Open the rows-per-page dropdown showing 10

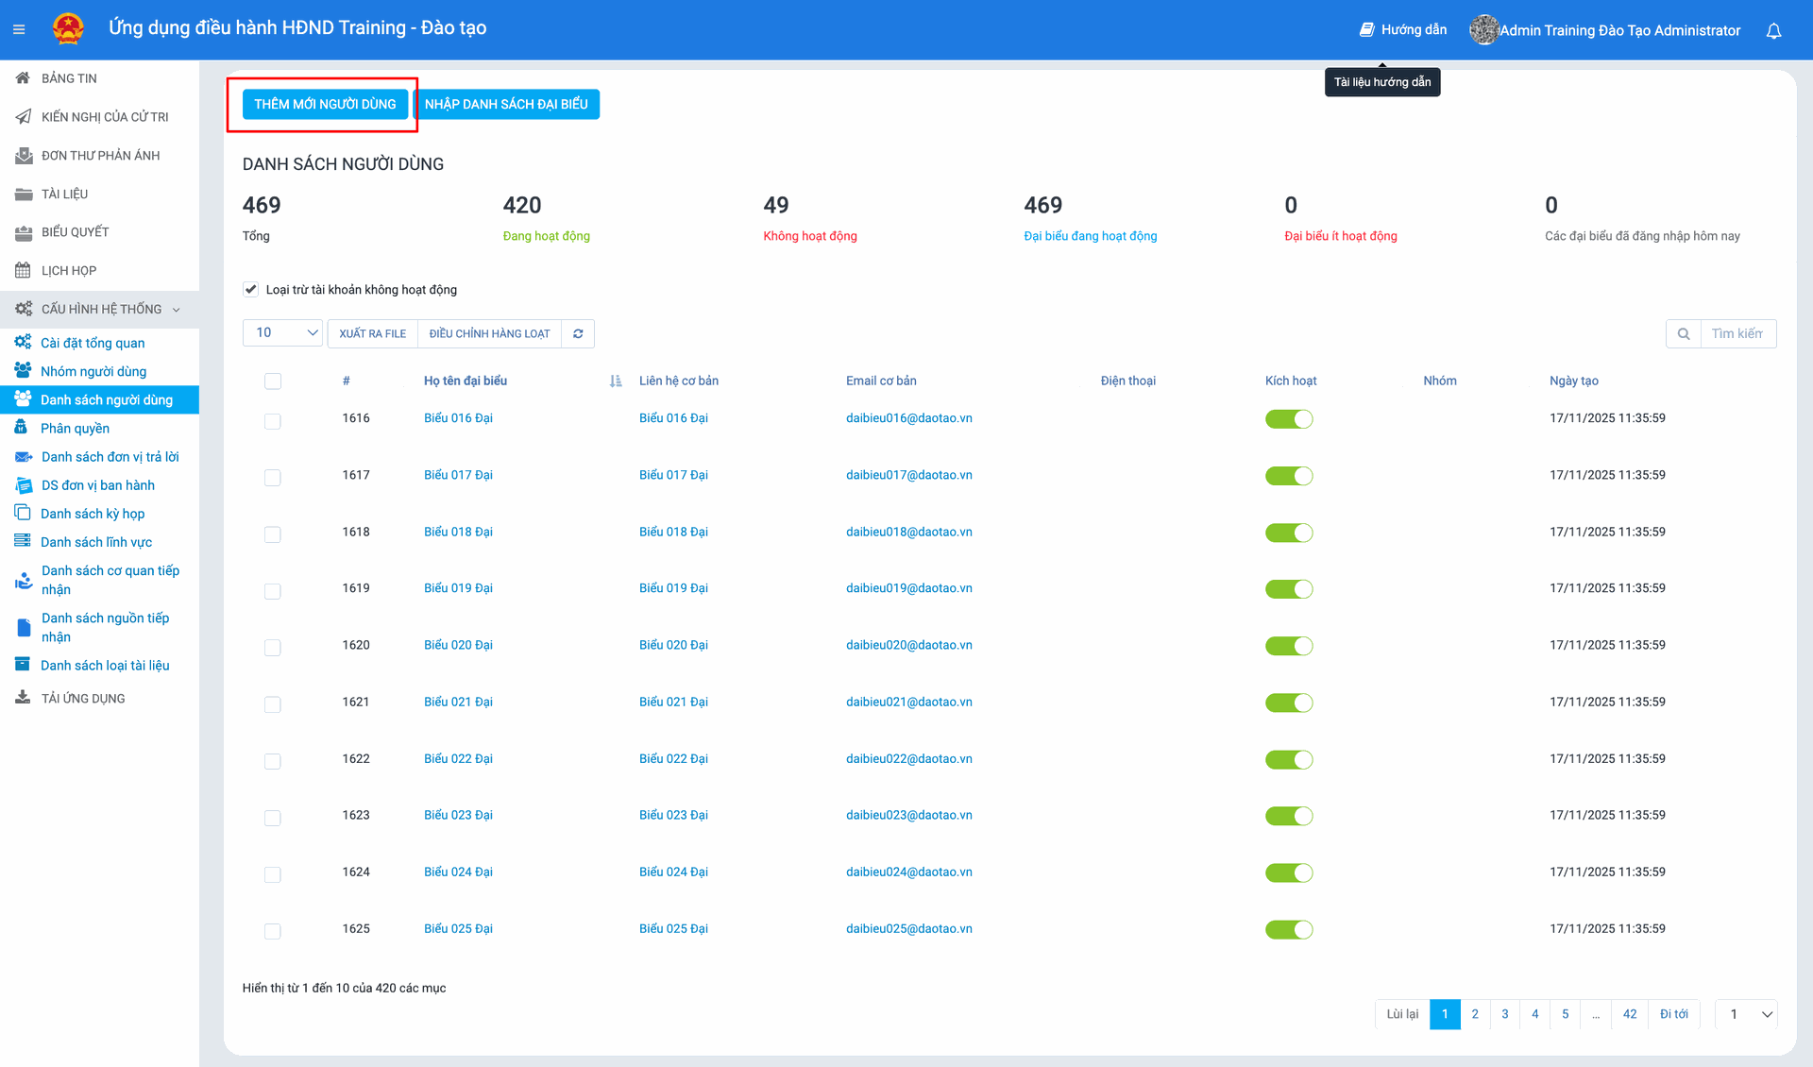click(x=283, y=332)
